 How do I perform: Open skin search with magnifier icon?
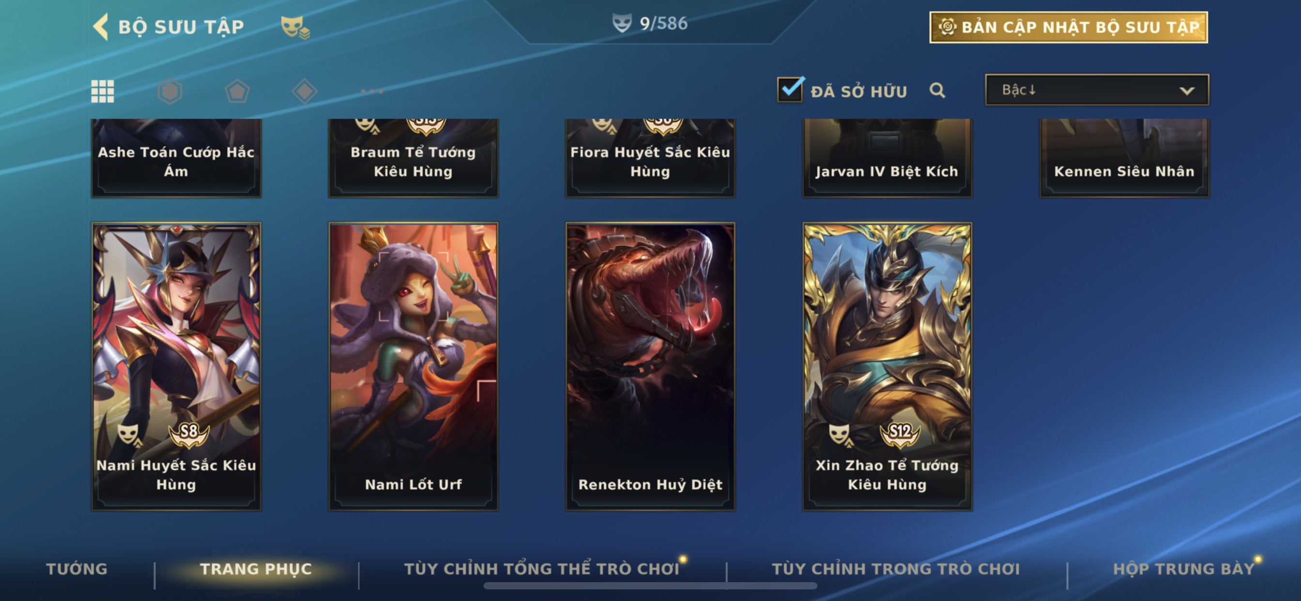pos(937,90)
